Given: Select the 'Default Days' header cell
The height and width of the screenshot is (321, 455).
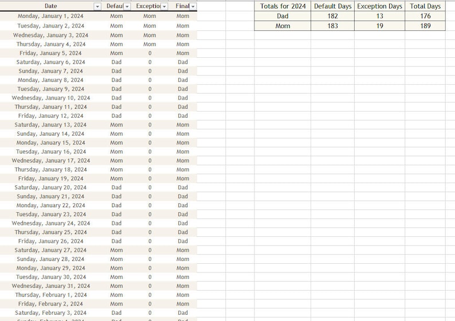Looking at the screenshot, I should tap(332, 6).
